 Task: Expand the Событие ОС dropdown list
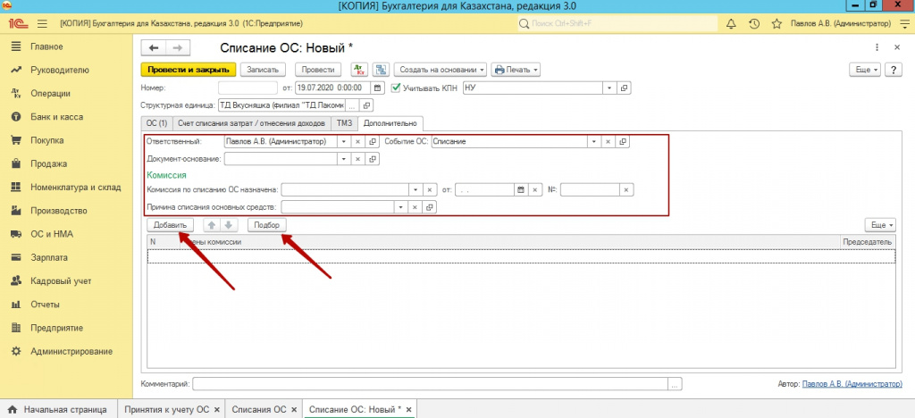(x=592, y=141)
